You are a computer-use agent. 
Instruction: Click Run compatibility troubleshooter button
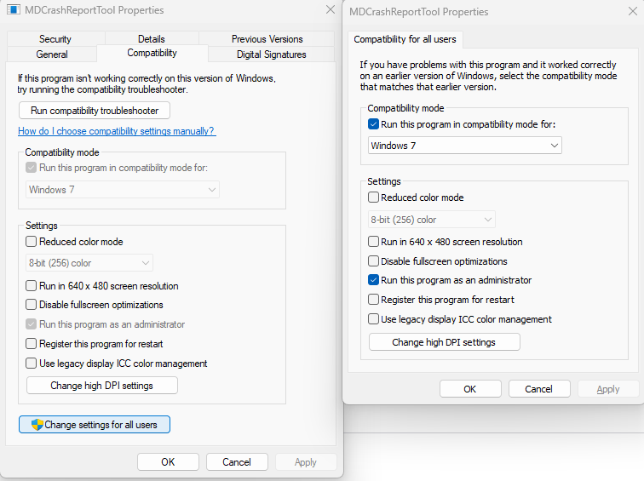(x=95, y=111)
